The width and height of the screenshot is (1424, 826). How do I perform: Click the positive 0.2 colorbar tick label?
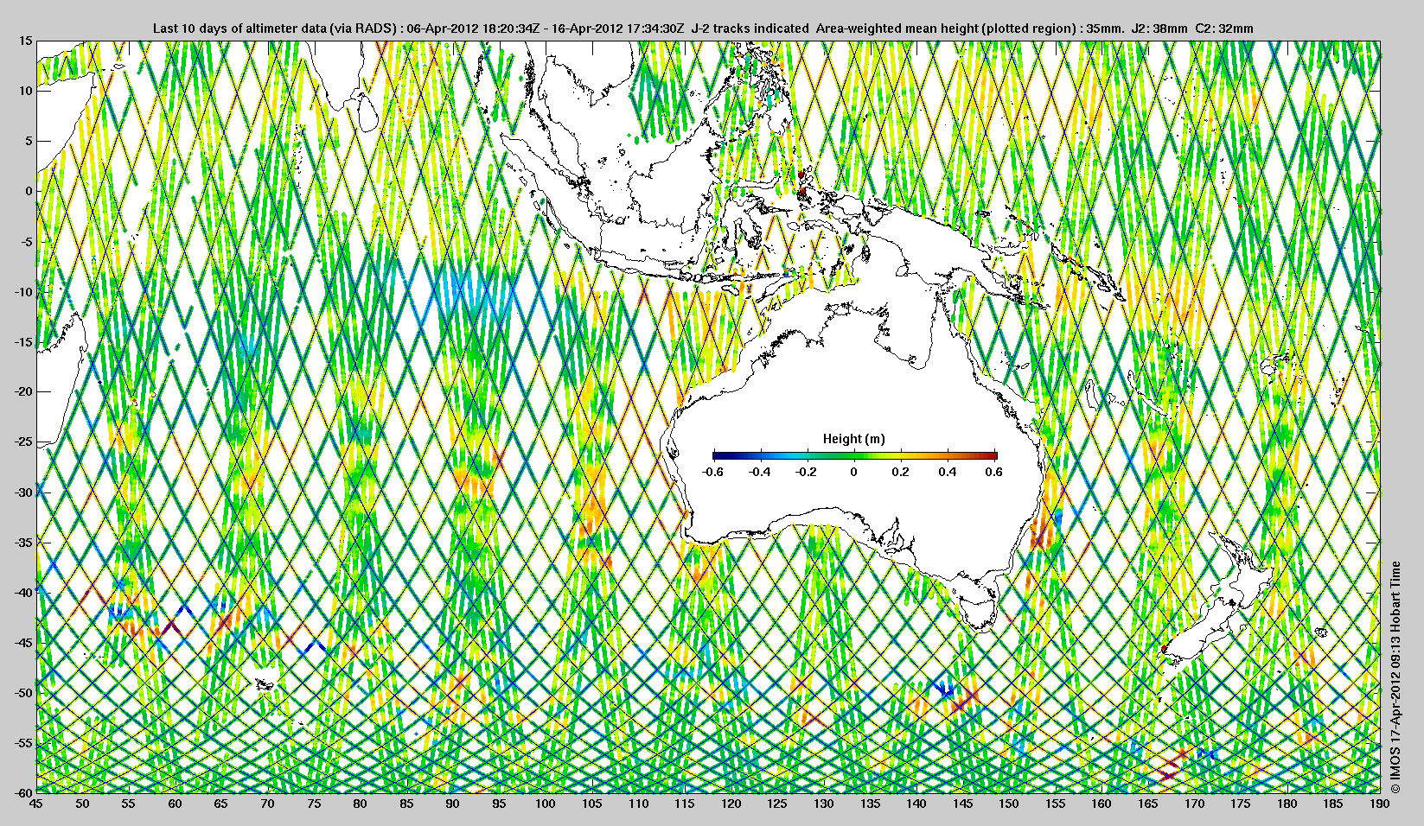(x=901, y=472)
